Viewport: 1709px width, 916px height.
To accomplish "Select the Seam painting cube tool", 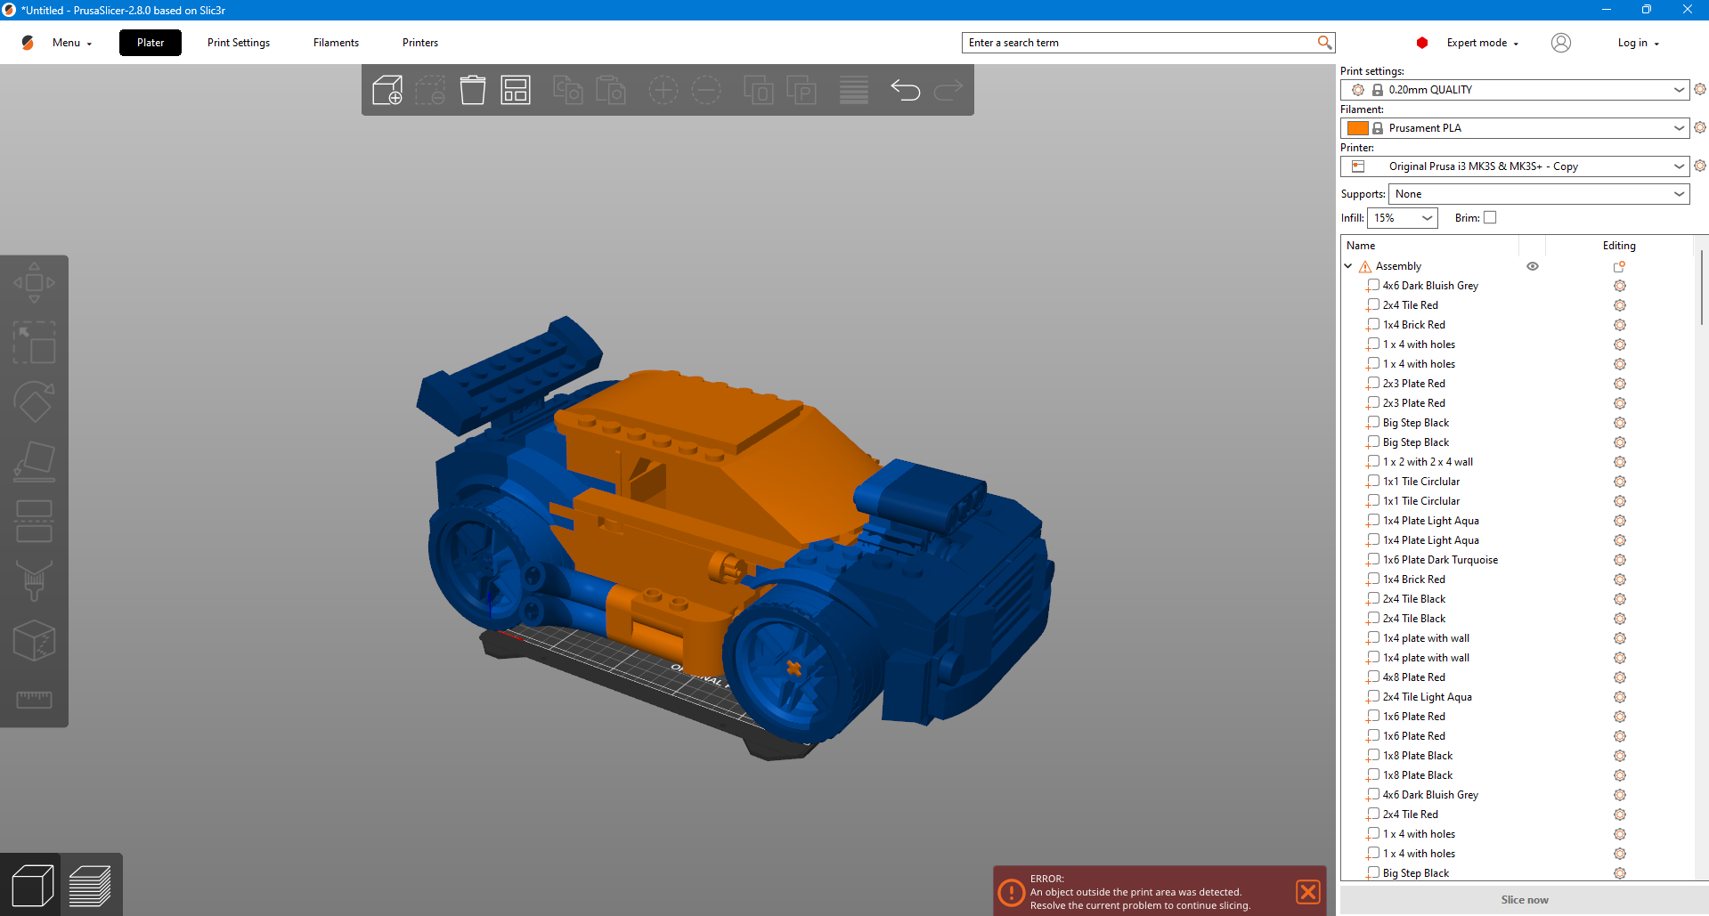I will coord(34,641).
